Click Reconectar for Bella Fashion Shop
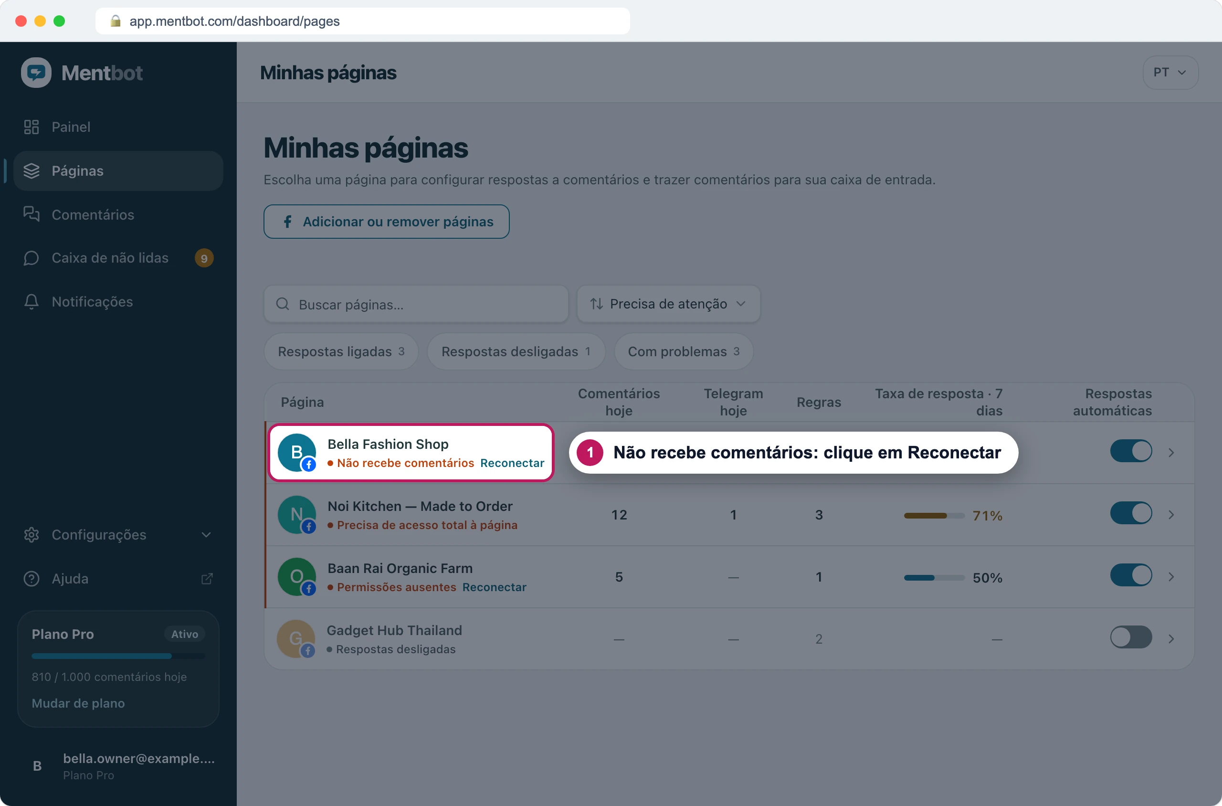 pyautogui.click(x=512, y=463)
